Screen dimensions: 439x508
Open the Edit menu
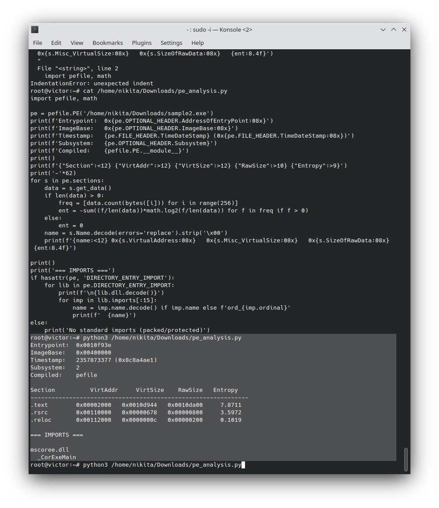tap(56, 43)
